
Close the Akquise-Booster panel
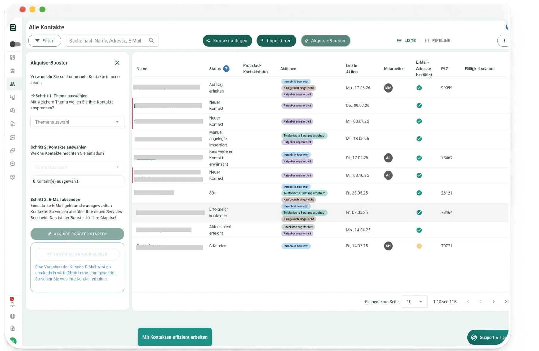tap(117, 63)
